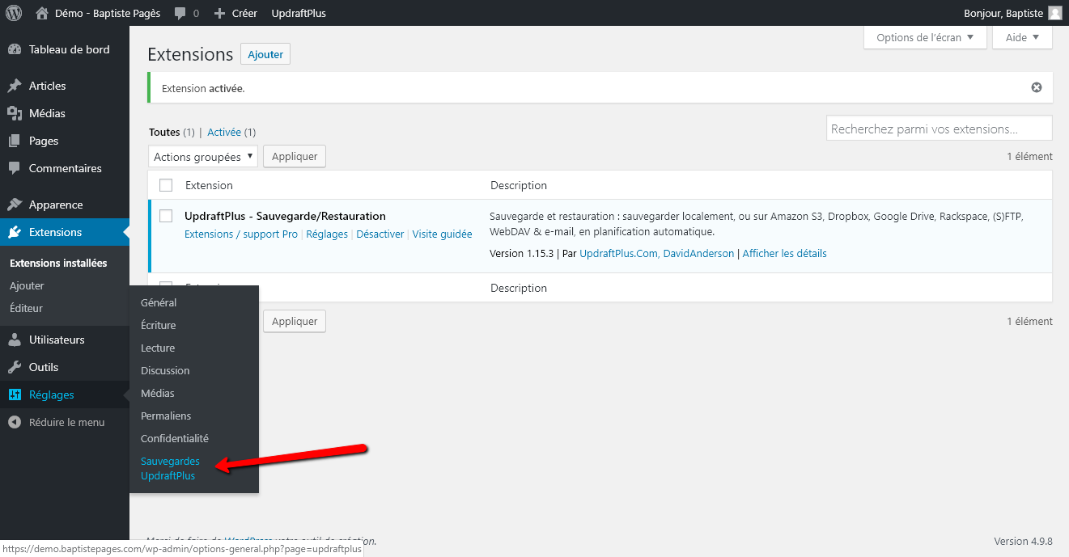Click the Tableau de bord dashboard icon

click(15, 49)
